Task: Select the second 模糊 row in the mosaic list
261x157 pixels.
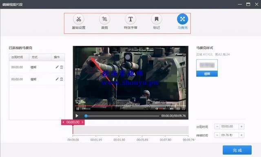Action: click(x=37, y=79)
